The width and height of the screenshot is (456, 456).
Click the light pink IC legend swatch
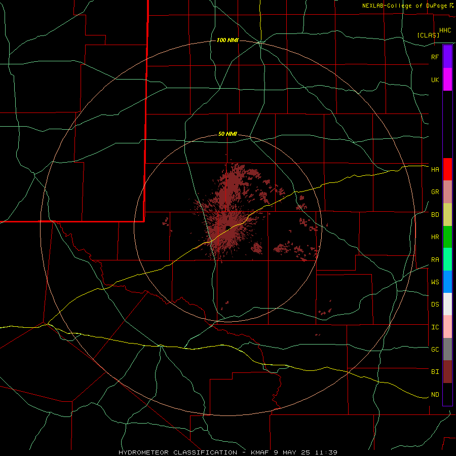(x=447, y=327)
